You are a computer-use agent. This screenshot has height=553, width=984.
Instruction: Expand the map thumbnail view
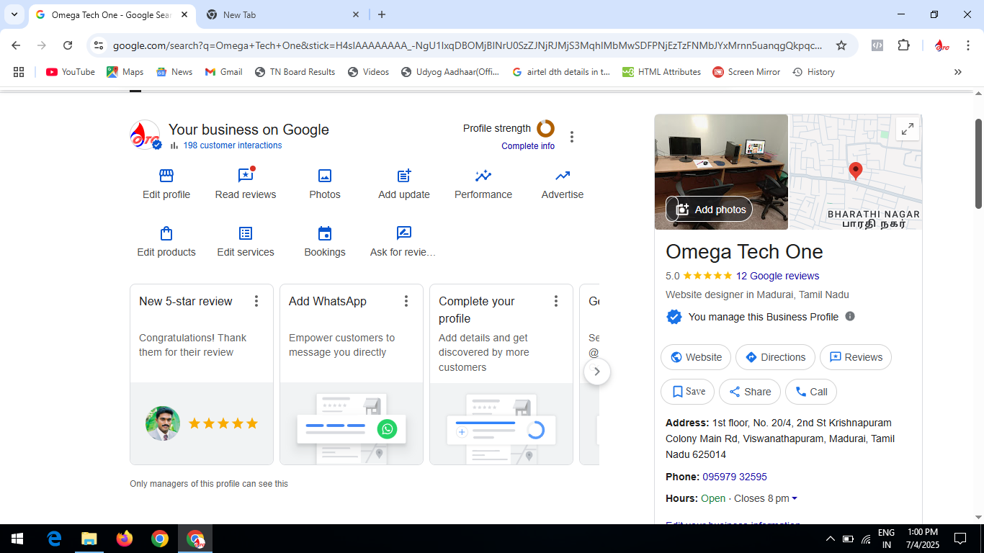pos(908,129)
